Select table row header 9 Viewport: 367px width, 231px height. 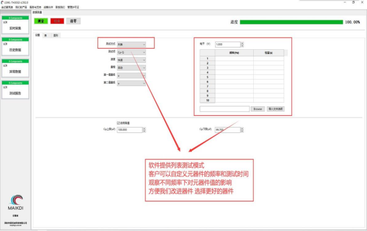(x=207, y=96)
